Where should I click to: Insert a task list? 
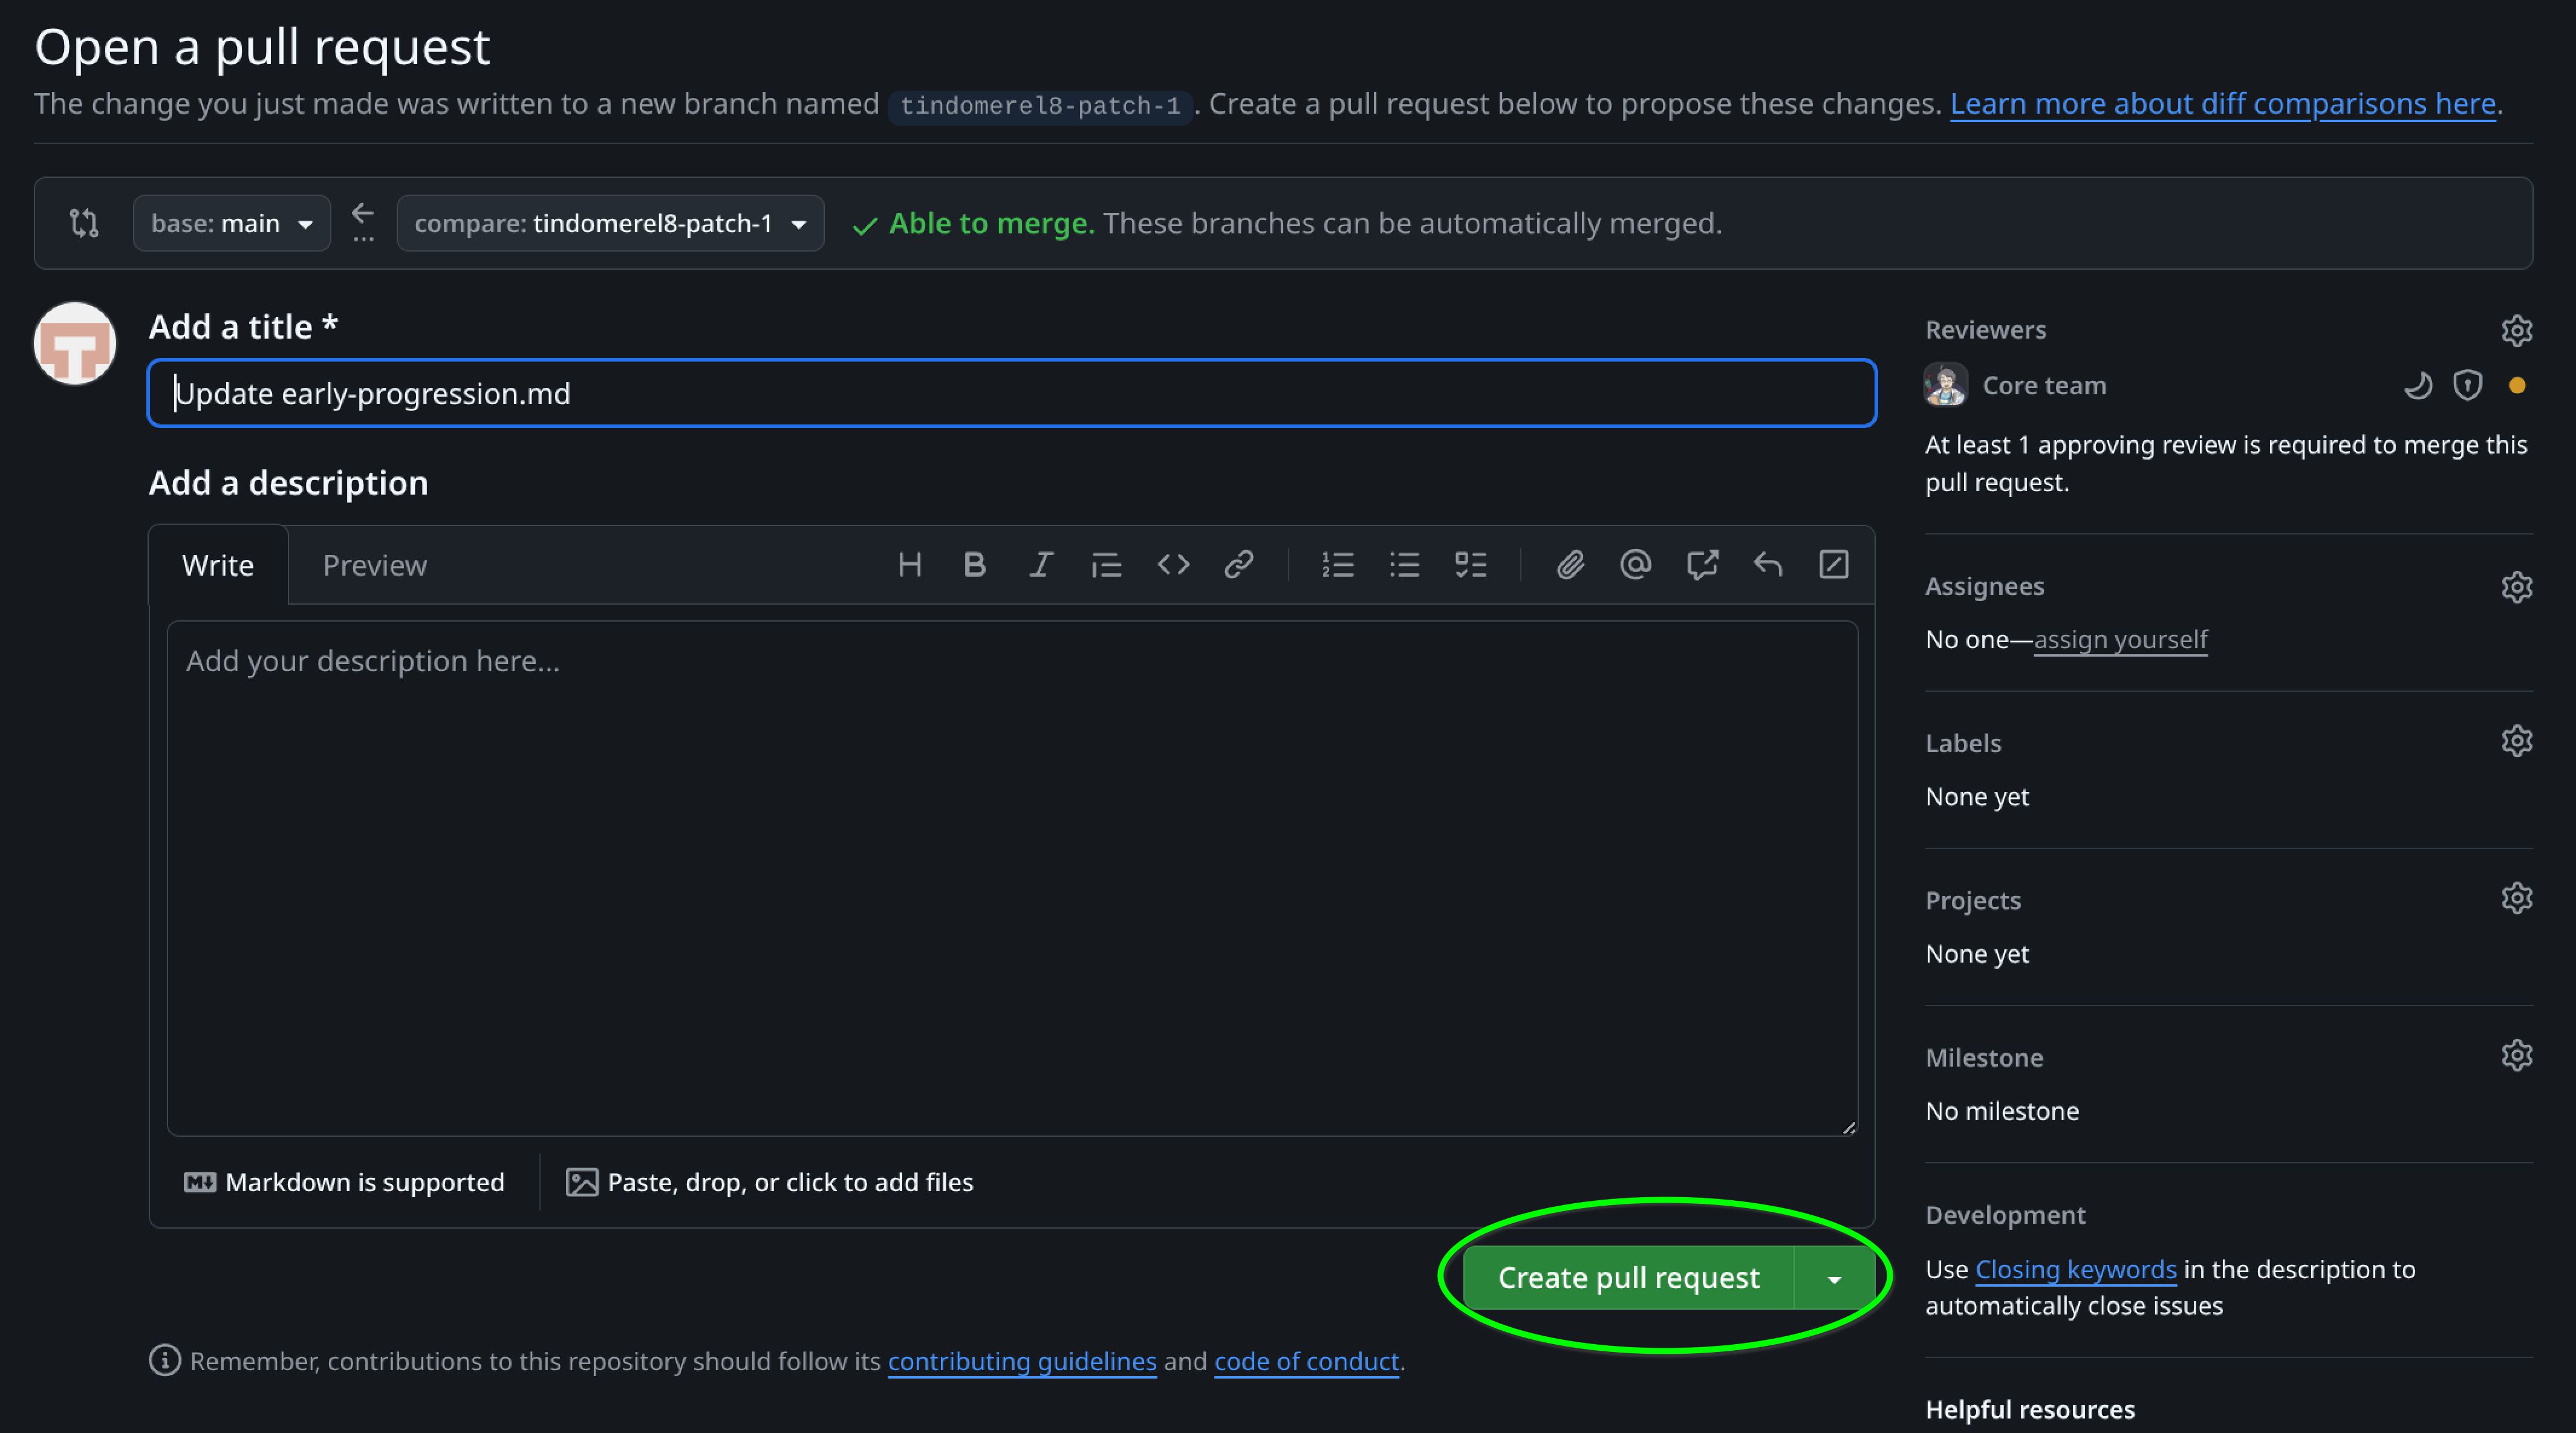[1470, 565]
